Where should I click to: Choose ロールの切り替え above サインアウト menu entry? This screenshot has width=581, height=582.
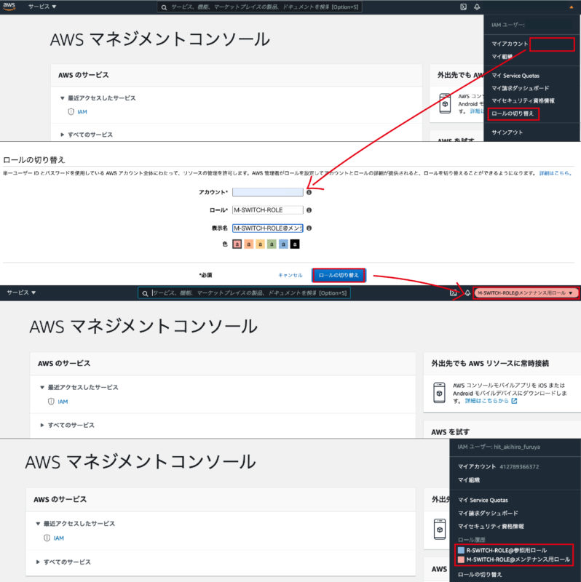click(513, 113)
